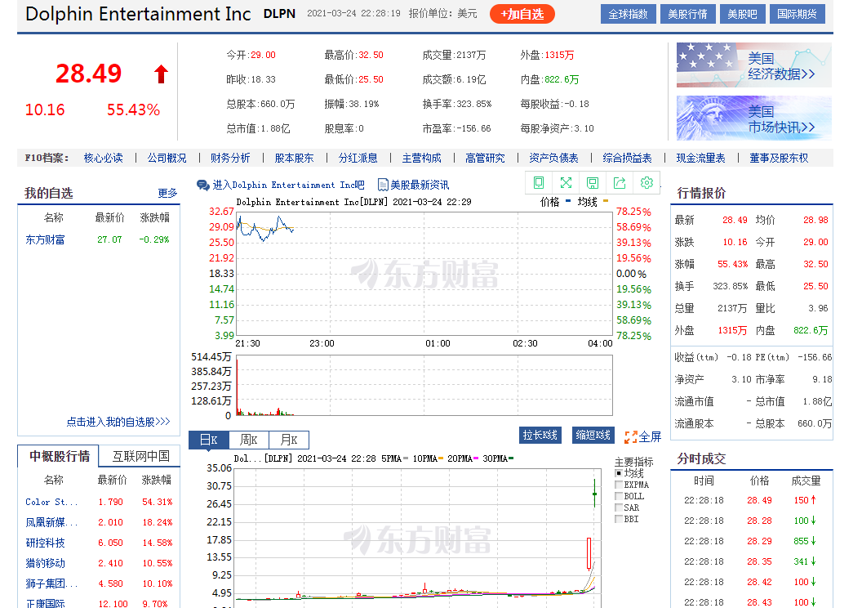
Task: Click the daily K-line candlestick chart
Action: [418, 538]
